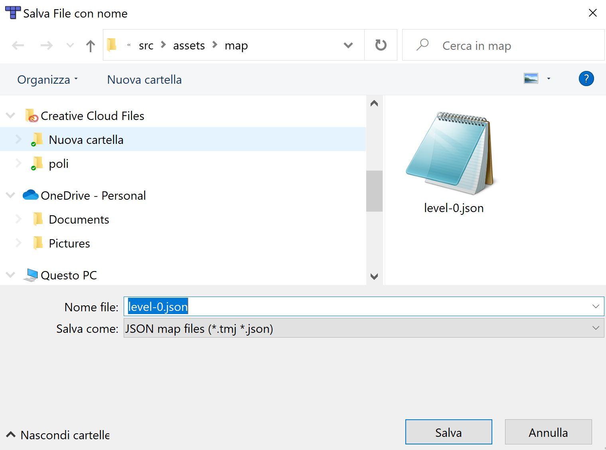Collapse the Creative Cloud Files node
606x450 pixels.
(11, 116)
